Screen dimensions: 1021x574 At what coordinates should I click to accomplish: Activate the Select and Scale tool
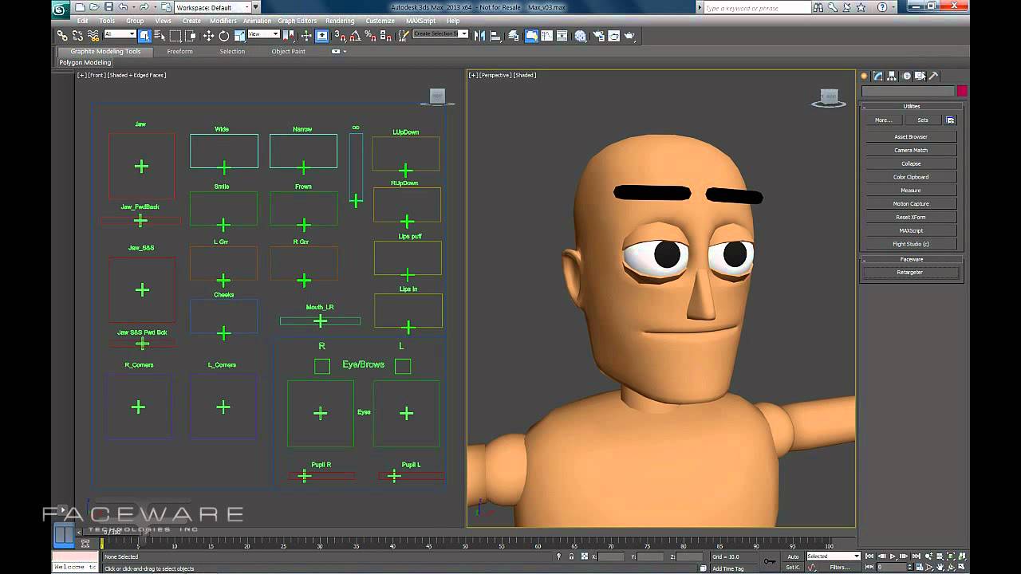[x=240, y=36]
